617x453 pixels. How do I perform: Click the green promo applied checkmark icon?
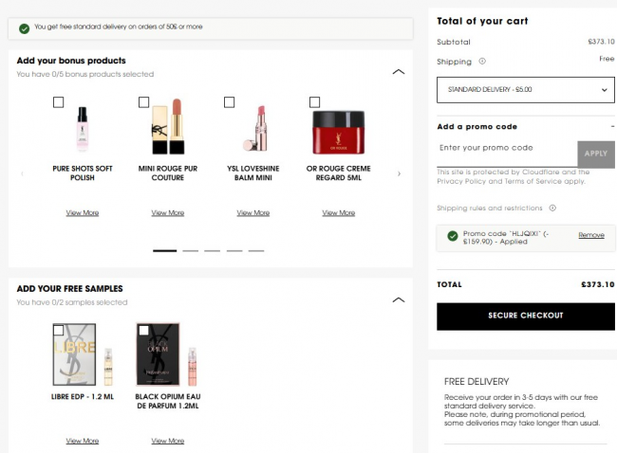[453, 236]
